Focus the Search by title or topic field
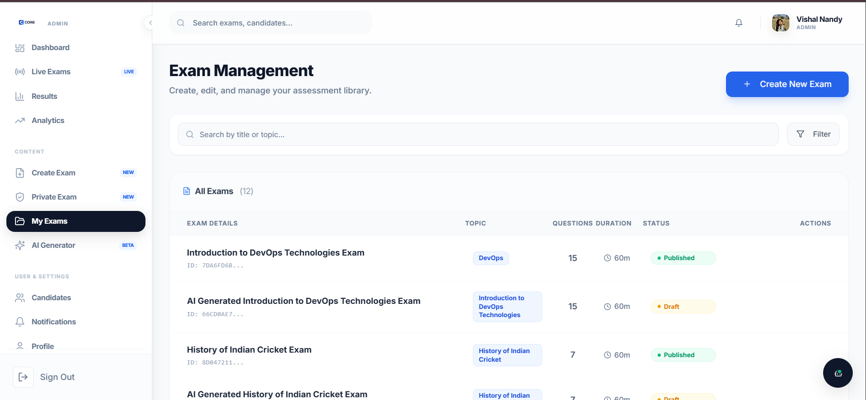The image size is (866, 400). click(x=478, y=134)
